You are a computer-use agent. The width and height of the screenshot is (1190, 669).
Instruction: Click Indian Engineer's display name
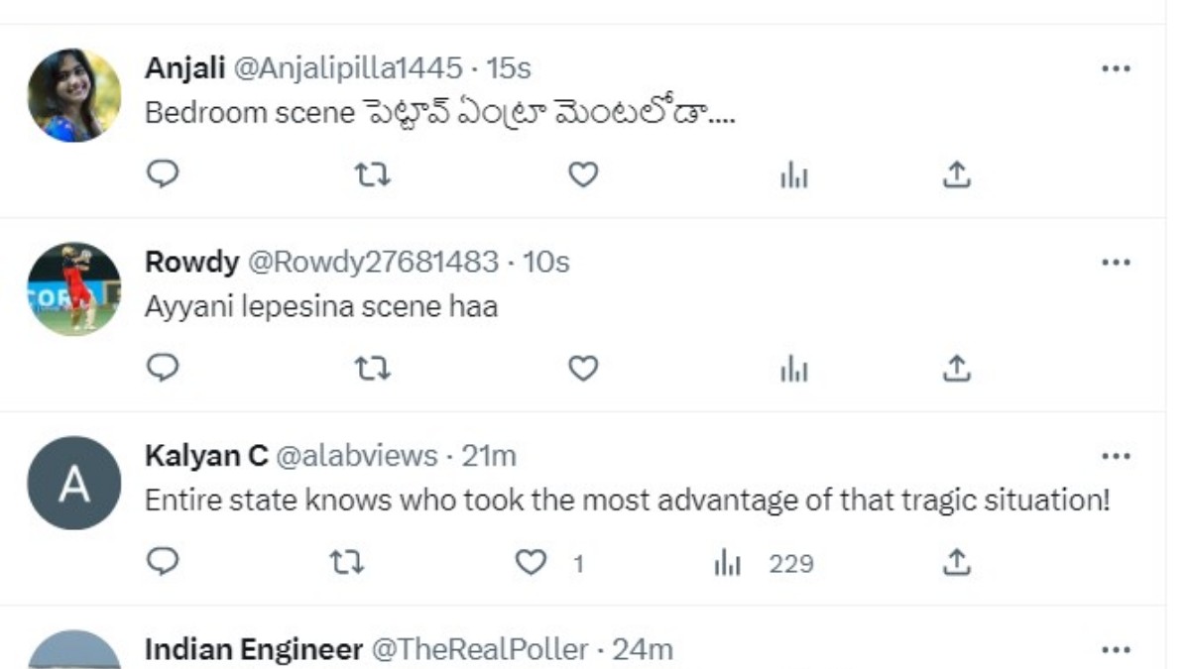pos(253,650)
